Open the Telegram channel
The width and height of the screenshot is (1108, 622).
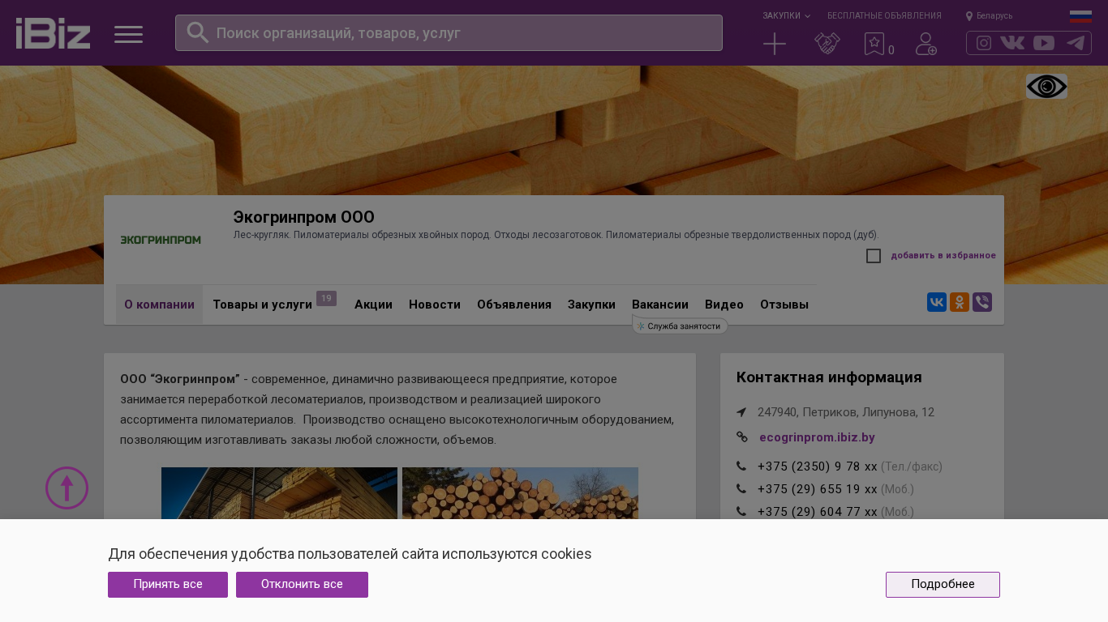click(1076, 43)
